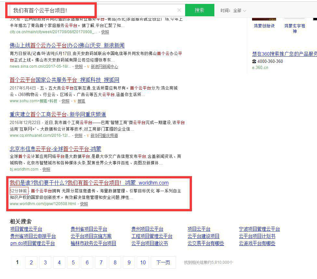Go to results page 4

59,262
